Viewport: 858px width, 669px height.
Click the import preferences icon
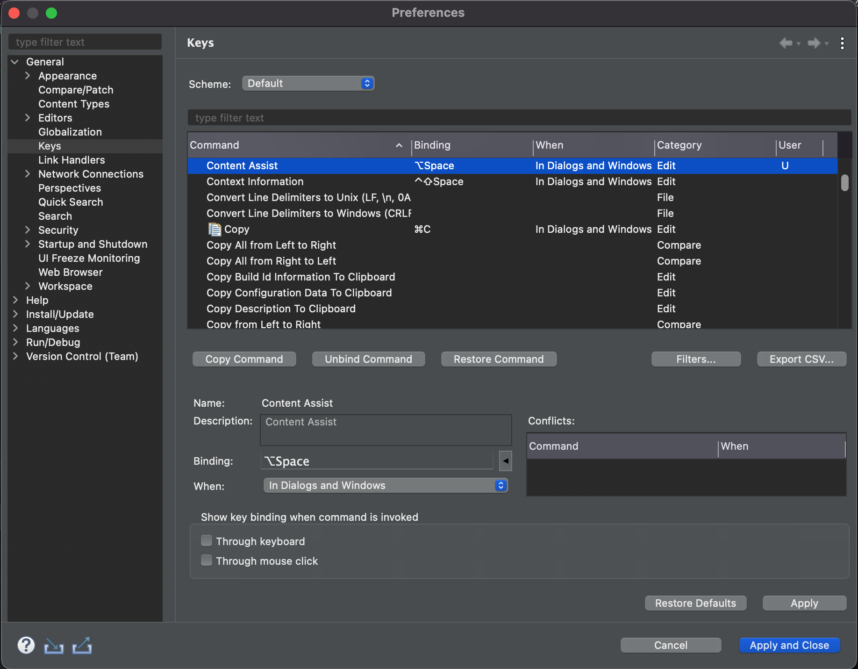[x=54, y=646]
